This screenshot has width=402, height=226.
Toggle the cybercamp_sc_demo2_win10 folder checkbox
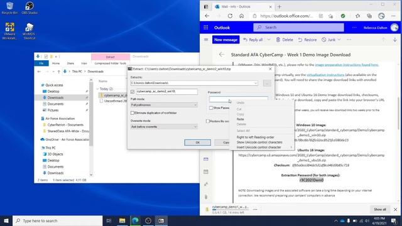click(x=133, y=92)
